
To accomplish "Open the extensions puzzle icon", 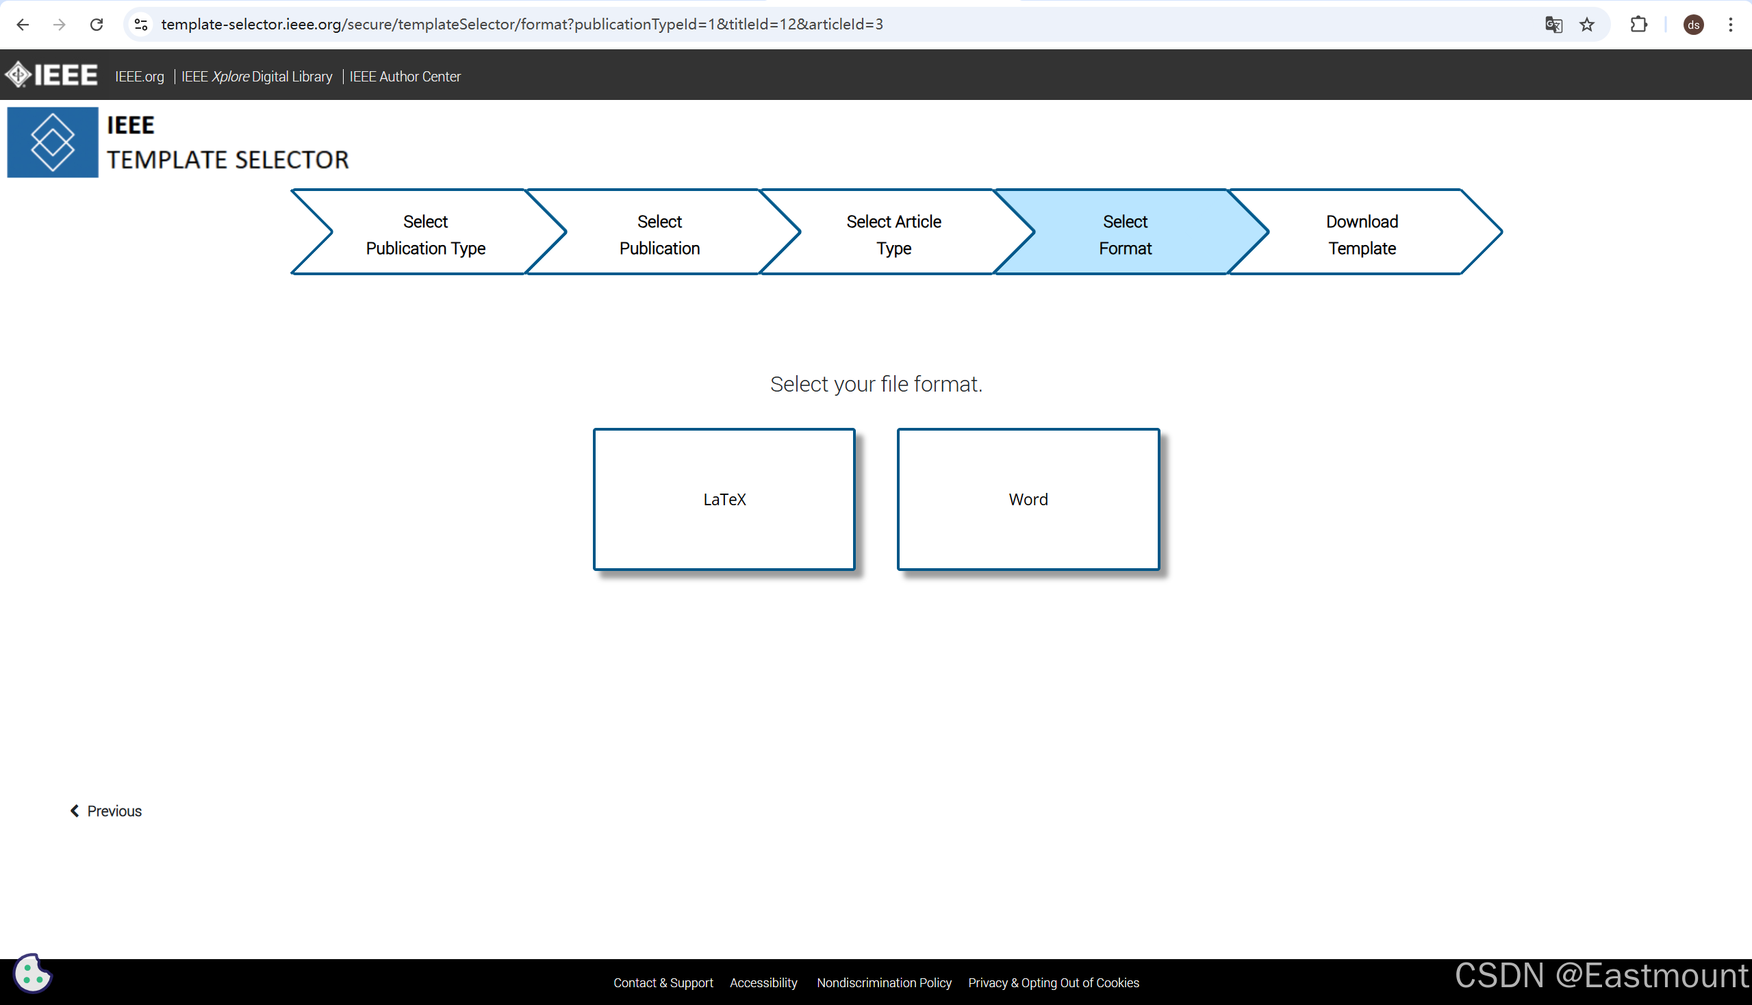I will (x=1638, y=25).
